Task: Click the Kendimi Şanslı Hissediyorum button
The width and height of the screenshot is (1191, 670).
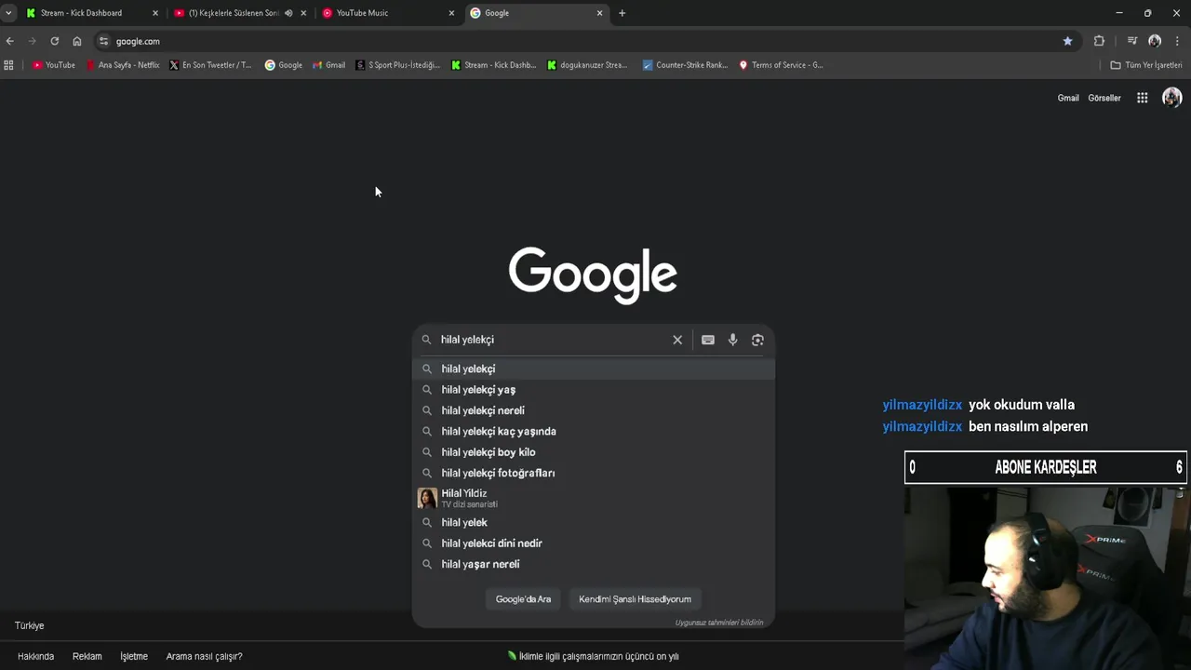Action: click(x=635, y=599)
